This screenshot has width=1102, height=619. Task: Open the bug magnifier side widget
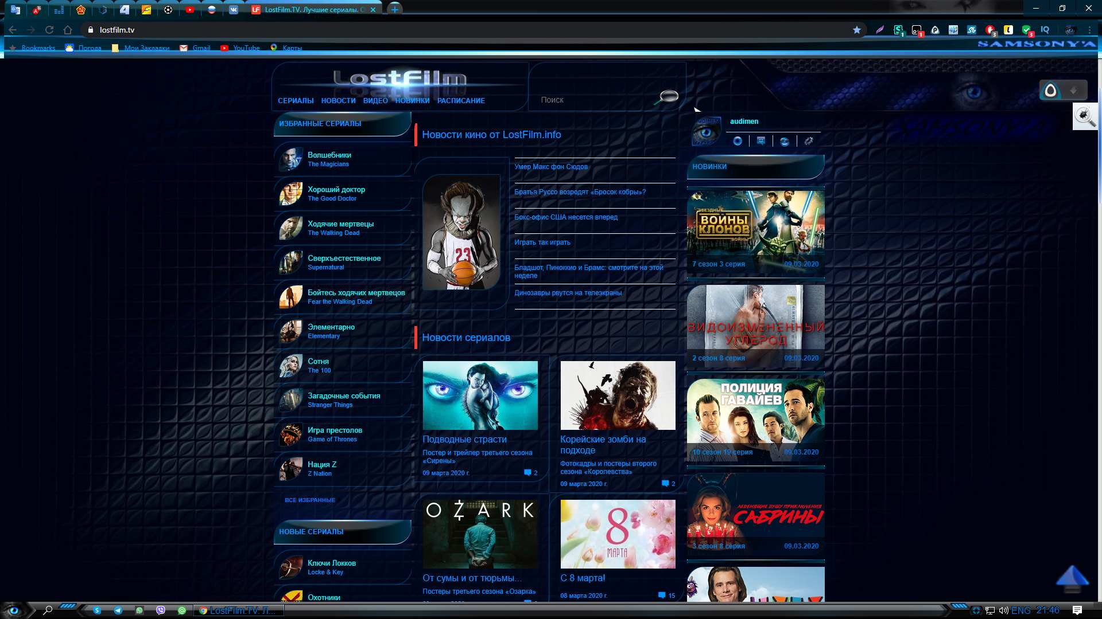coord(1085,116)
